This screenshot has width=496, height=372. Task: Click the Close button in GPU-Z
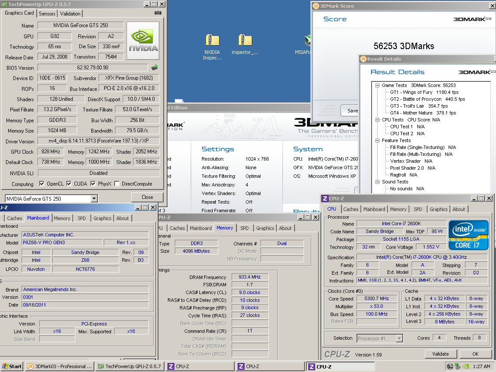147,197
